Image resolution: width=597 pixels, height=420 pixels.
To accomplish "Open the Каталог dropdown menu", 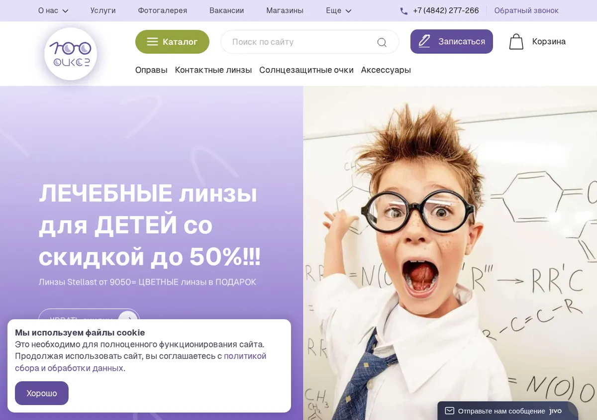I will click(172, 42).
